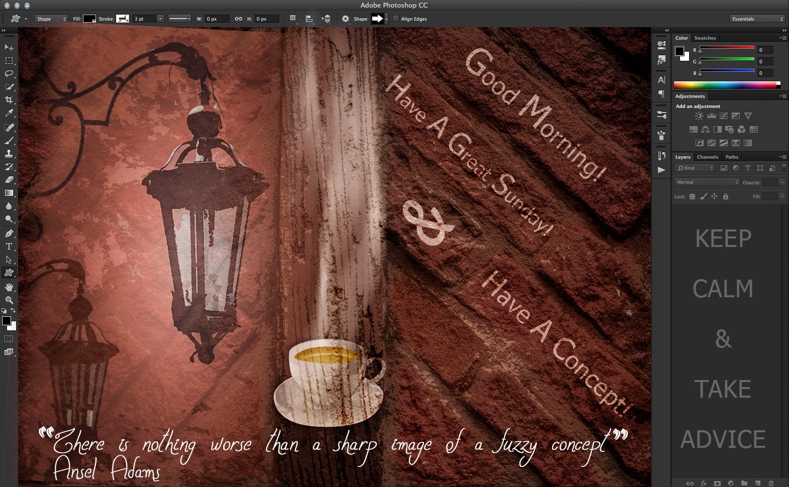Viewport: 789px width, 487px height.
Task: Select the Hand tool
Action: click(9, 287)
